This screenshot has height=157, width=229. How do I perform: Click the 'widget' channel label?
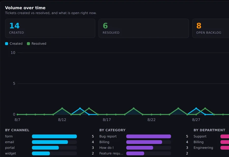click(x=10, y=153)
